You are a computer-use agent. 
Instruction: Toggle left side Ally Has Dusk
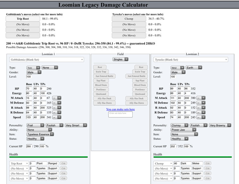[104, 98]
